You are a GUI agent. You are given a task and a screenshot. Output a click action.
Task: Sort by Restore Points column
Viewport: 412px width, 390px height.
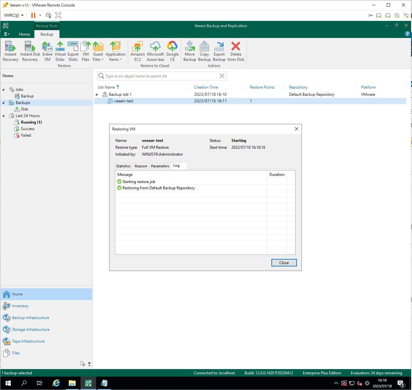tap(262, 87)
